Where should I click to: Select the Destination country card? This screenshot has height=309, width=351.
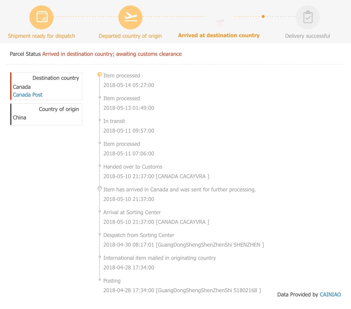[x=46, y=86]
